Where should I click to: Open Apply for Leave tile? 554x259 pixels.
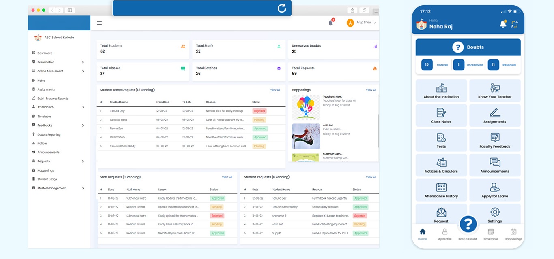click(x=495, y=190)
